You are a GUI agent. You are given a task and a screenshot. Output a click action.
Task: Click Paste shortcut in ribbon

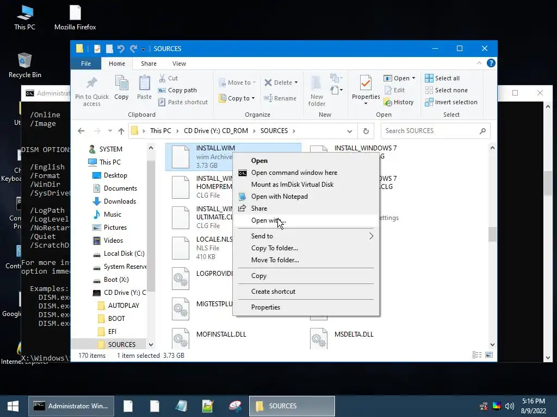tap(183, 102)
